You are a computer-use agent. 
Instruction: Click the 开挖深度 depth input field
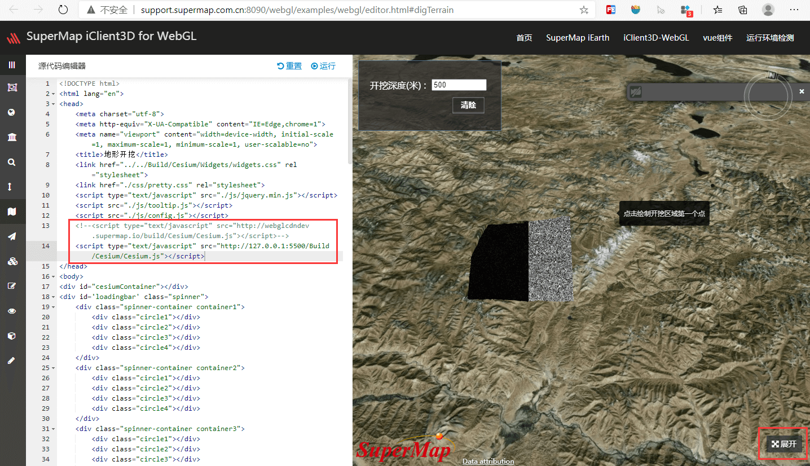(459, 85)
